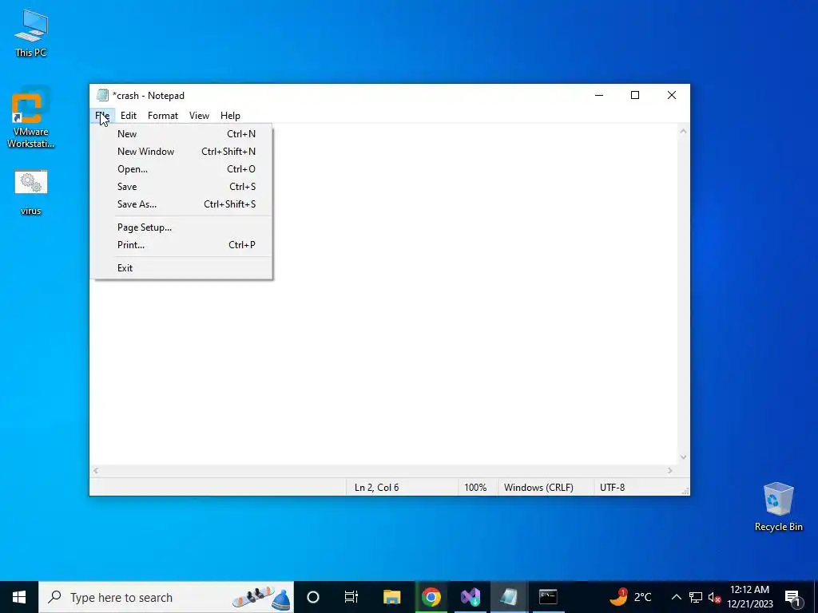
Task: Choose Page Setup... in the File menu
Action: coord(182,227)
